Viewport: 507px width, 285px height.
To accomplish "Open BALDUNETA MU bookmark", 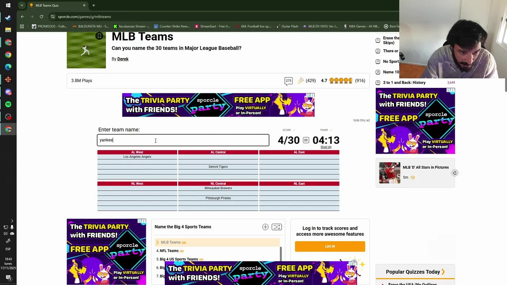I will (x=90, y=27).
